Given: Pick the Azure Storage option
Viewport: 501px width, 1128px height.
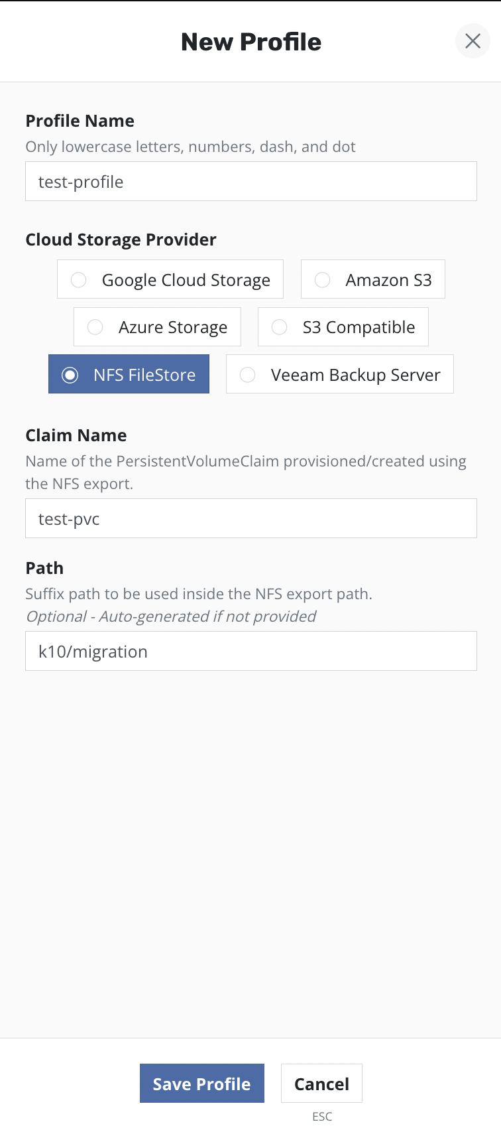Looking at the screenshot, I should pos(157,327).
